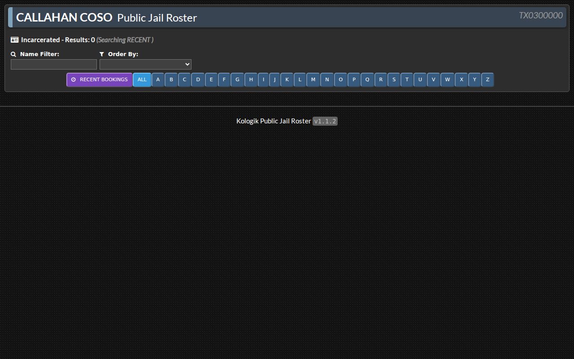This screenshot has height=359, width=574.
Task: Filter roster by letter X
Action: click(x=461, y=80)
